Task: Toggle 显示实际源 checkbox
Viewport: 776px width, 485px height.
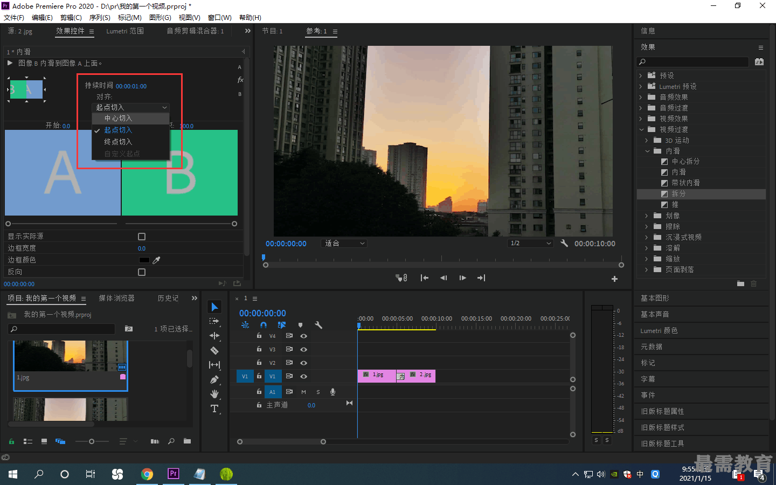Action: tap(142, 237)
